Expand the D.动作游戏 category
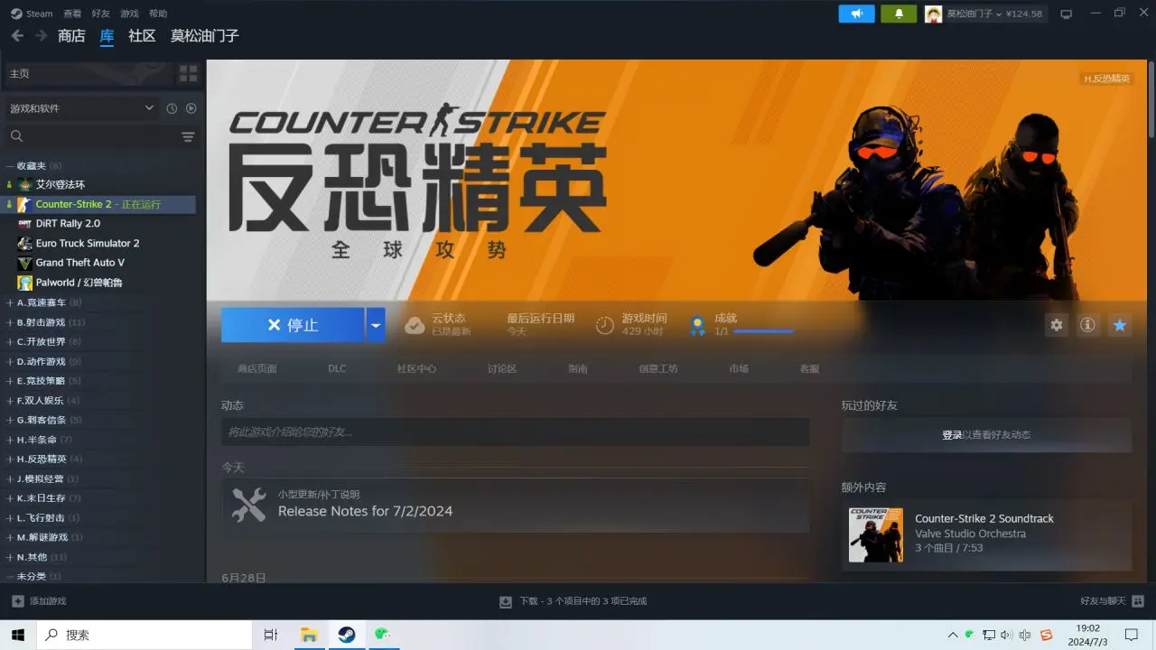Viewport: 1156px width, 650px height. click(10, 361)
